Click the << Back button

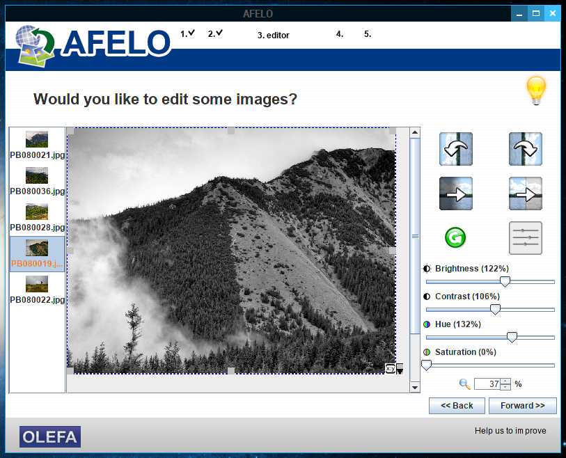click(x=457, y=406)
